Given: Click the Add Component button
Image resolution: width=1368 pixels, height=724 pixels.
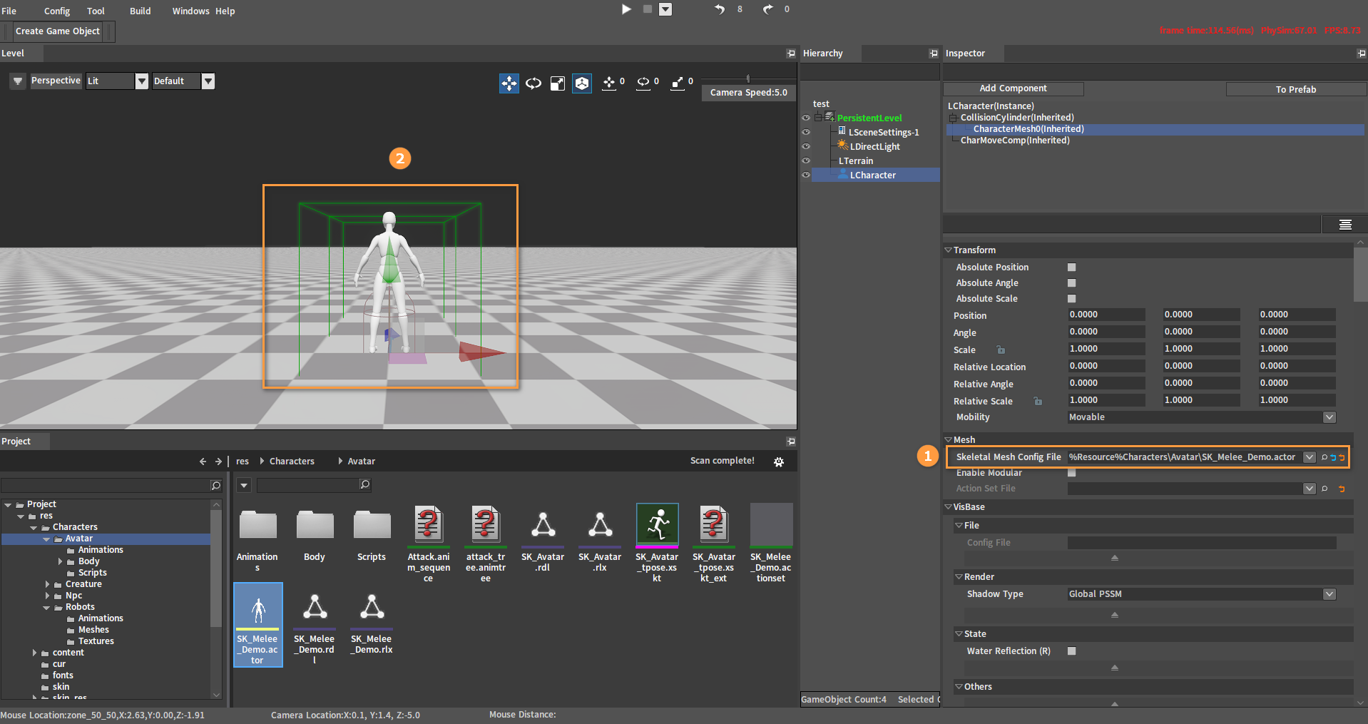Looking at the screenshot, I should coord(1013,88).
